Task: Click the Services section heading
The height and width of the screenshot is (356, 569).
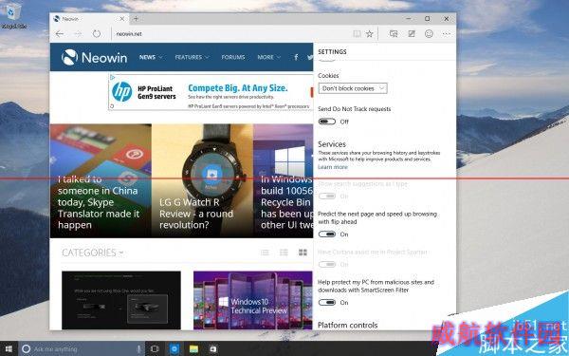Action: pyautogui.click(x=332, y=144)
